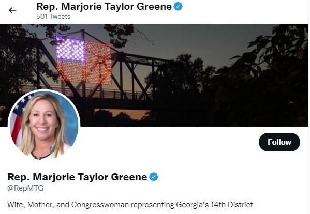Go back using the left arrow icon
310x214 pixels.
coord(12,10)
